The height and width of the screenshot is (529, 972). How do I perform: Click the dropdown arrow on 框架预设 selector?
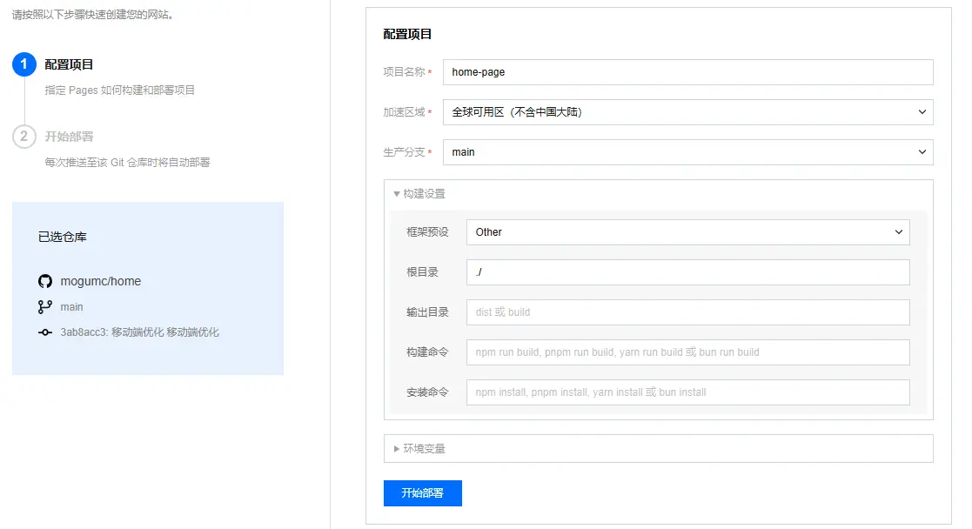coord(899,231)
